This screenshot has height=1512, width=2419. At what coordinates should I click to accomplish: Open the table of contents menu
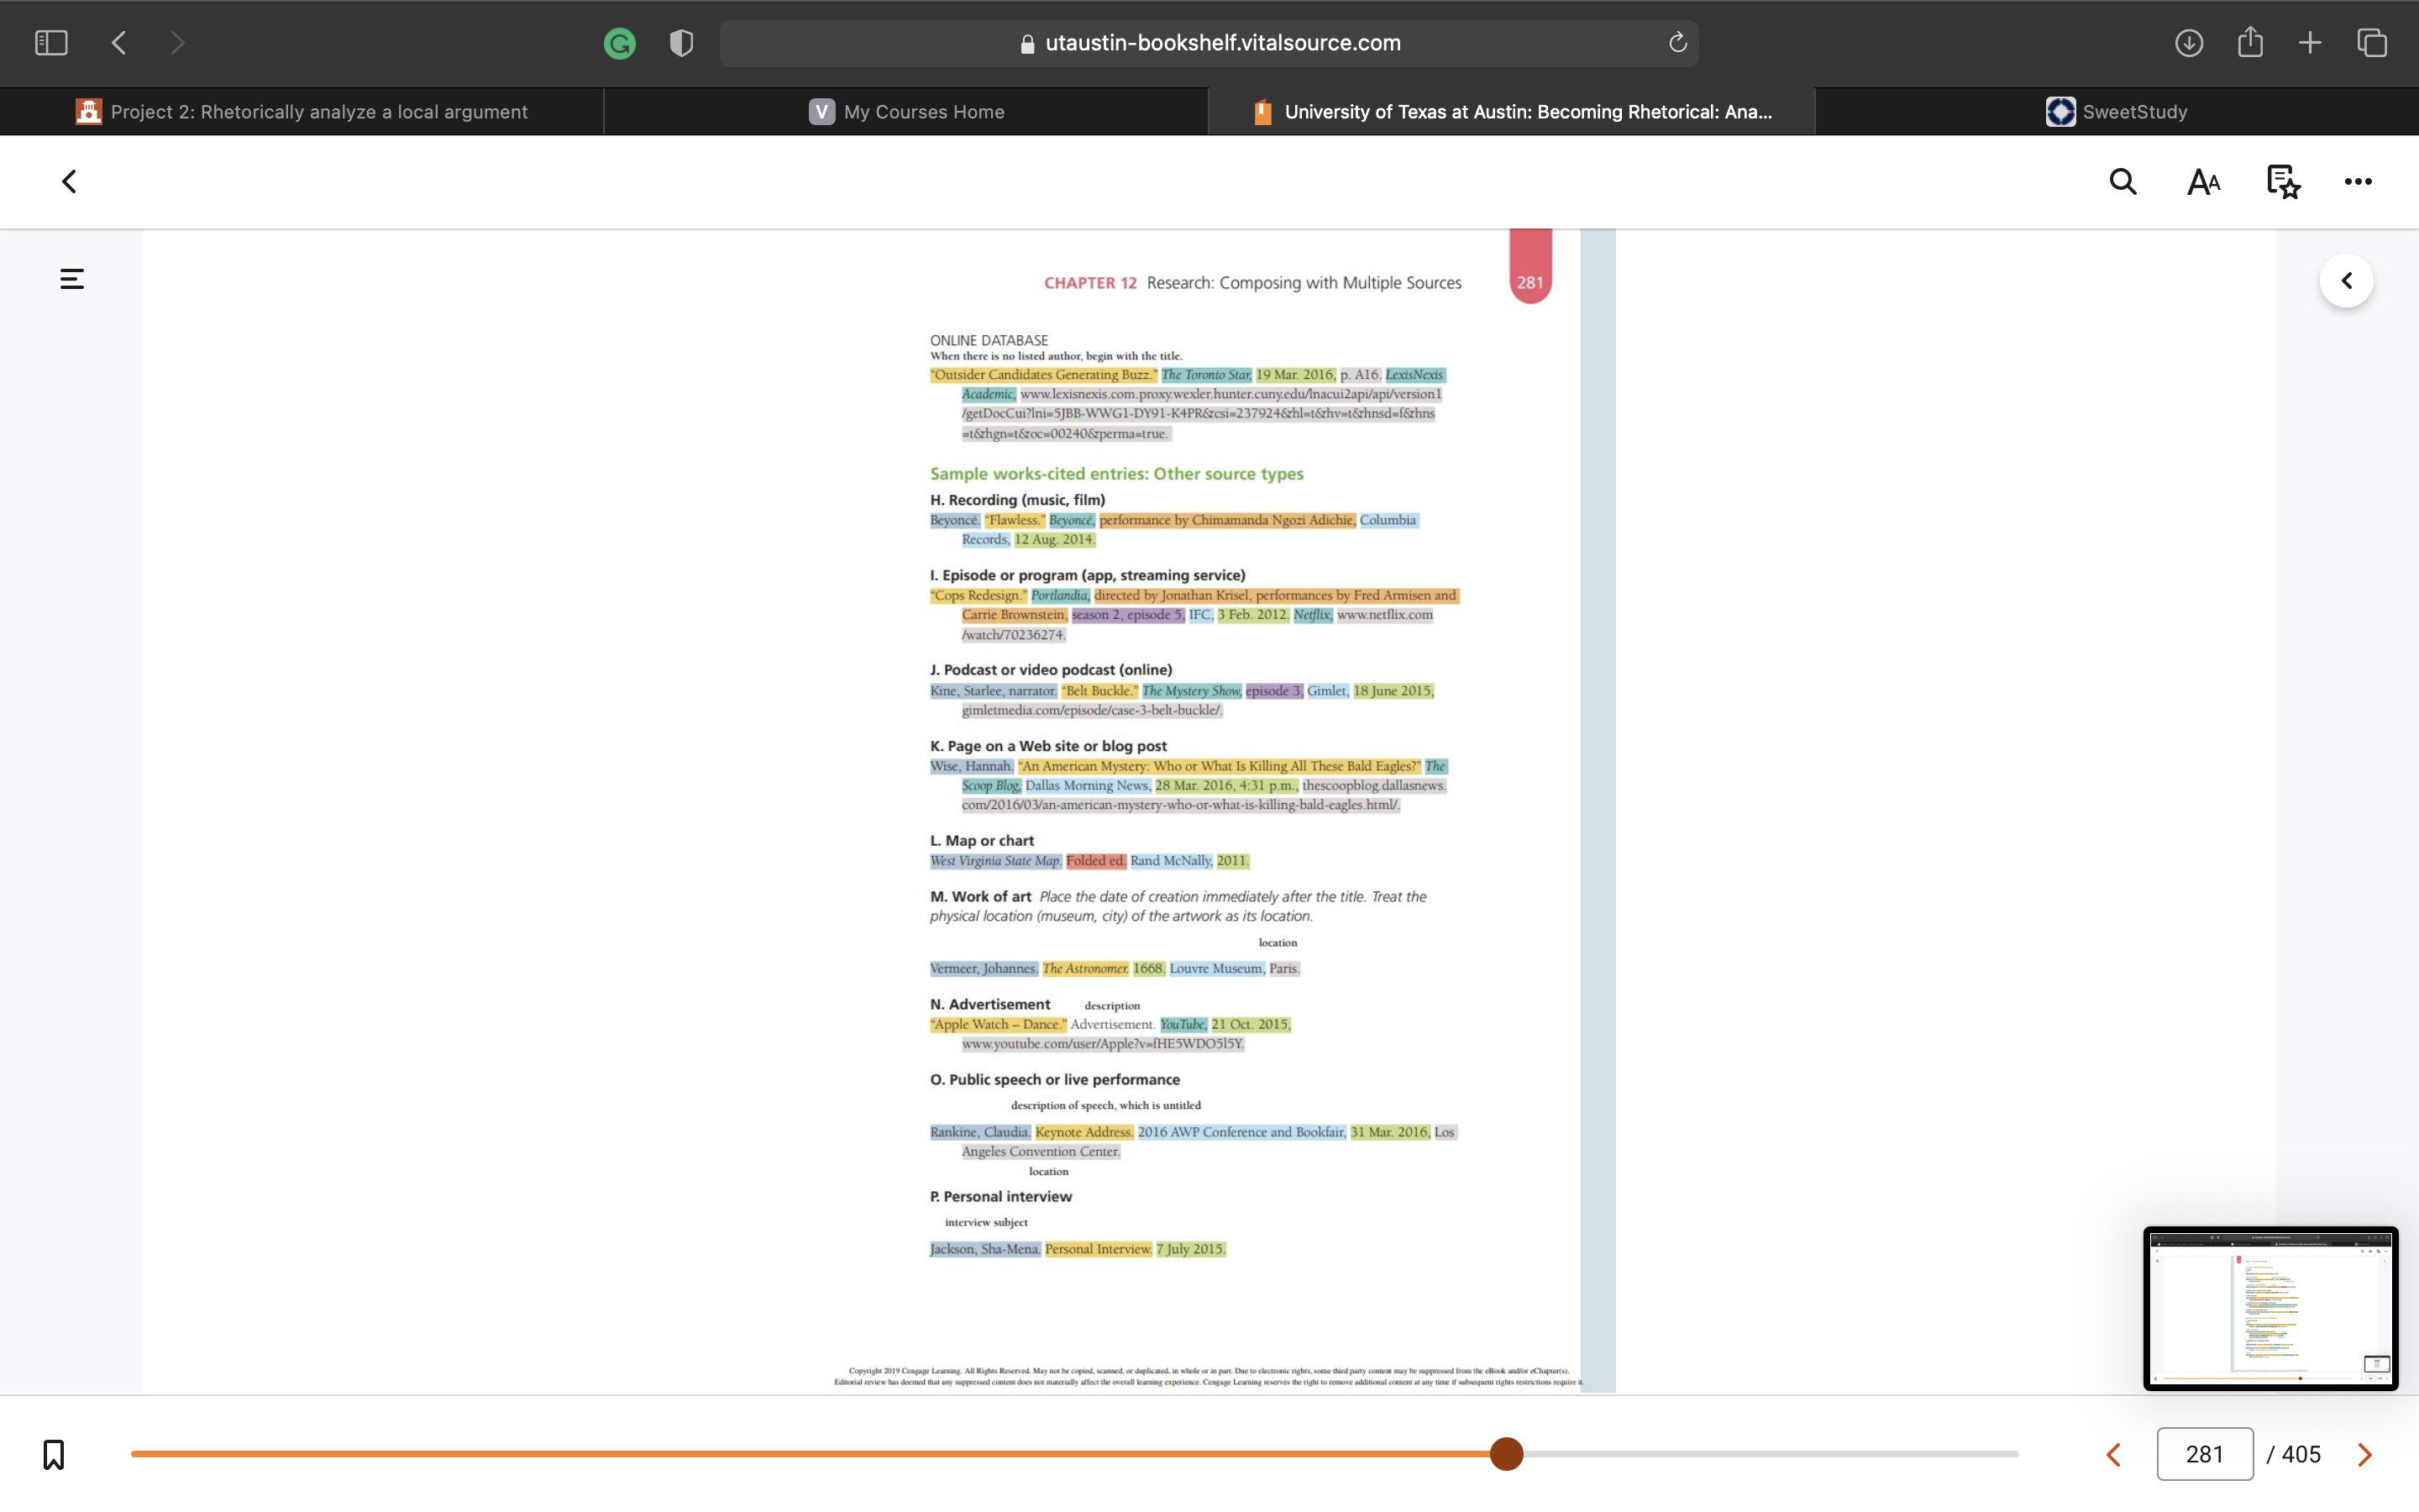[72, 279]
